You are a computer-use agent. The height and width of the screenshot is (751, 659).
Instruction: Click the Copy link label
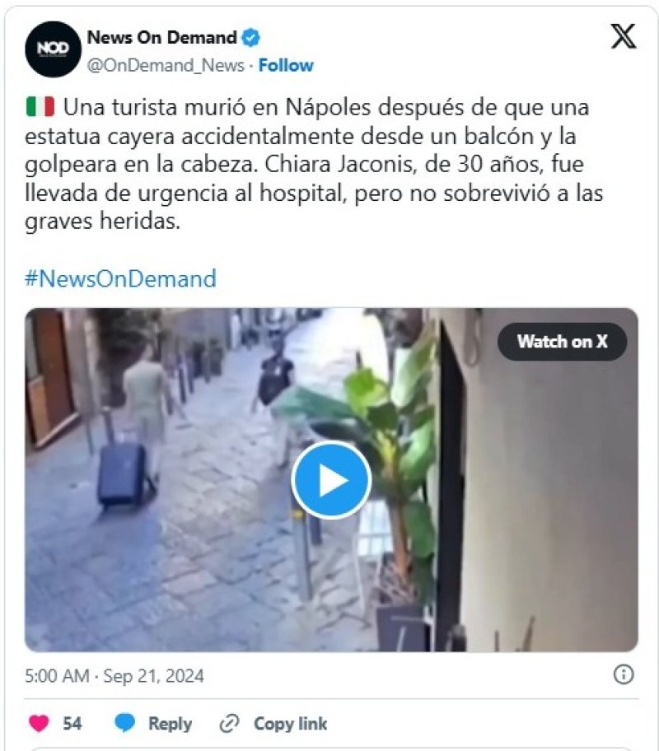click(291, 723)
